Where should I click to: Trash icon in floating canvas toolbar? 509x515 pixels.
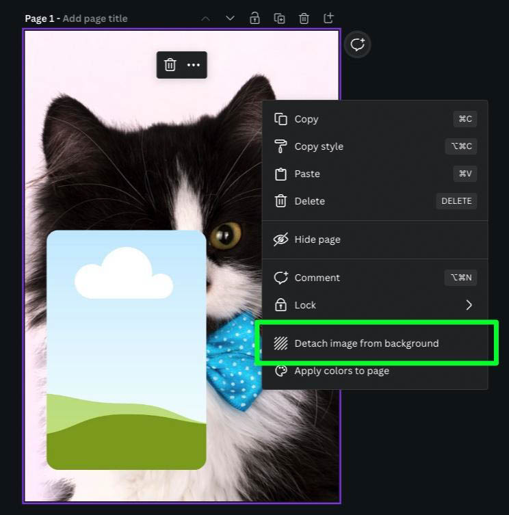[170, 65]
